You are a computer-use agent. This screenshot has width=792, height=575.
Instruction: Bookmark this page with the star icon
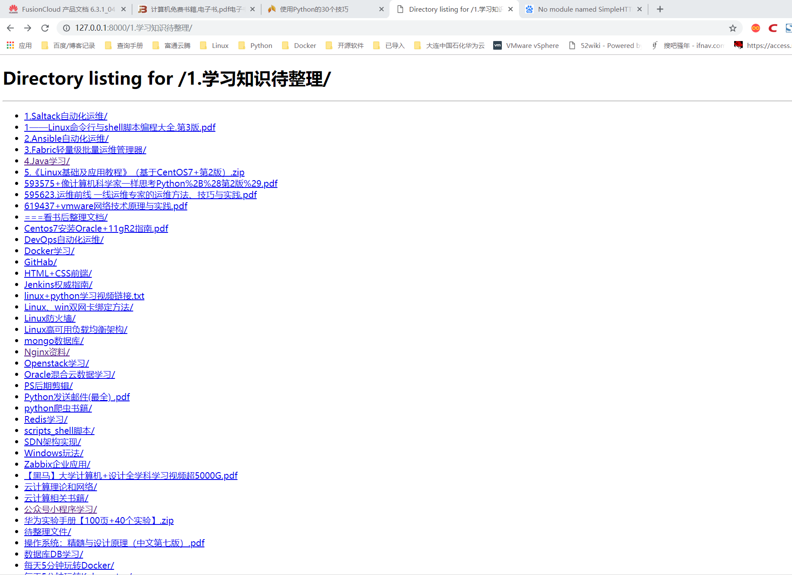(x=733, y=28)
